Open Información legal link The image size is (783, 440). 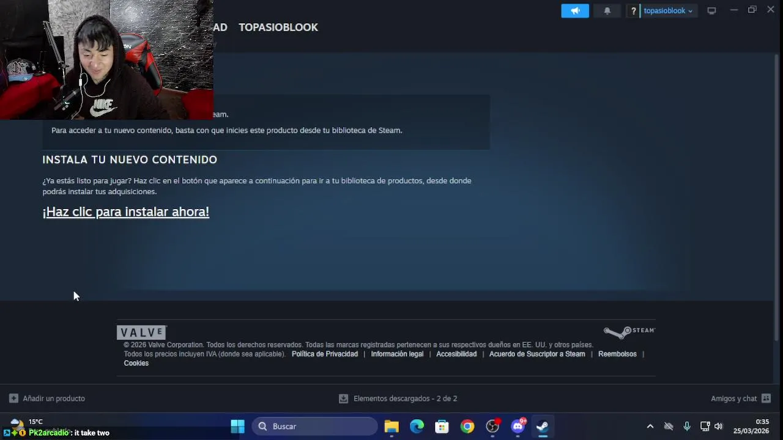pos(397,354)
